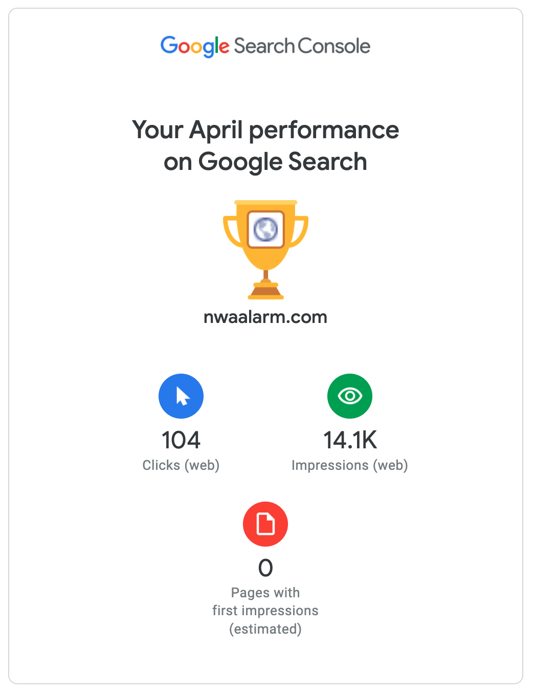
Task: Click the blue clicks cursor icon
Action: 181,396
